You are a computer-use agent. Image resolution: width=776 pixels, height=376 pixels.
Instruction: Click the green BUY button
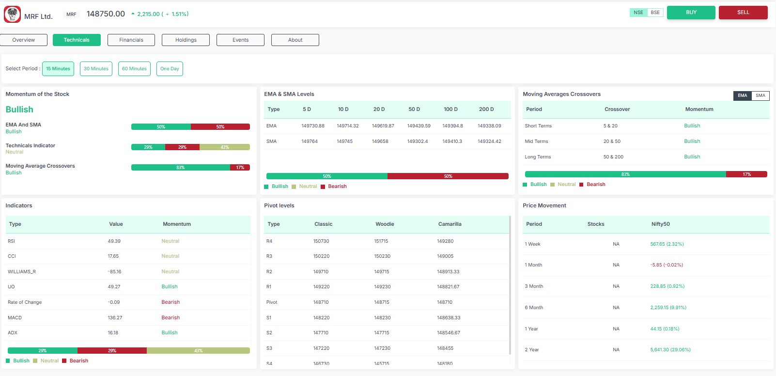coord(691,13)
